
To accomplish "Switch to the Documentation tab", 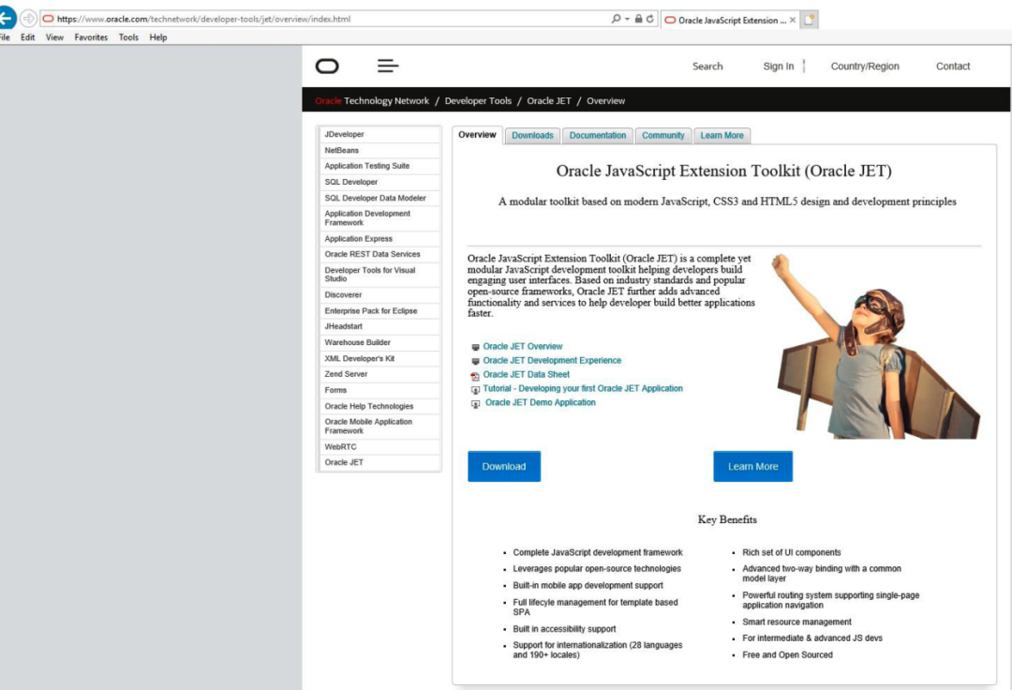I will tap(598, 136).
